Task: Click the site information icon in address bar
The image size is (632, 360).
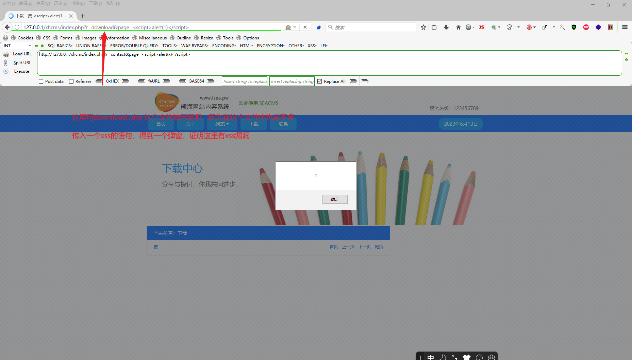Action: 17,27
